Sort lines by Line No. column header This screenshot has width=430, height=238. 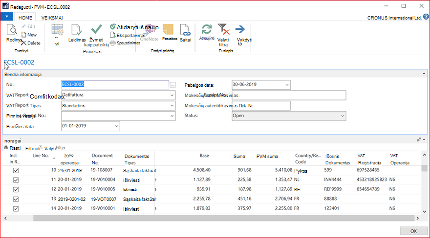point(41,156)
